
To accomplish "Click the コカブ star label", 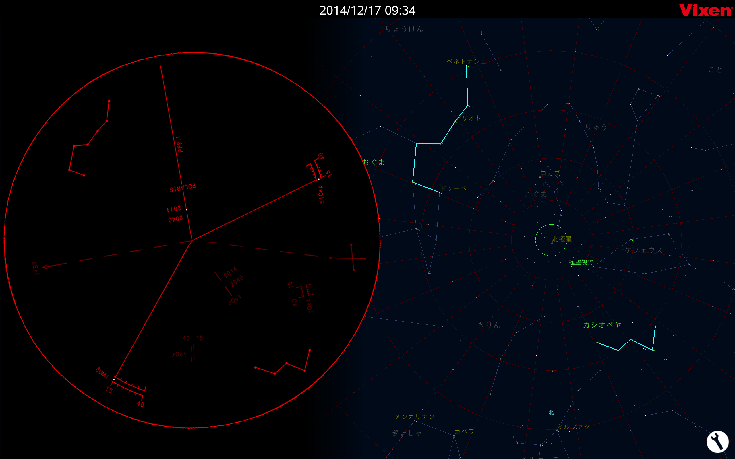I will [x=550, y=173].
